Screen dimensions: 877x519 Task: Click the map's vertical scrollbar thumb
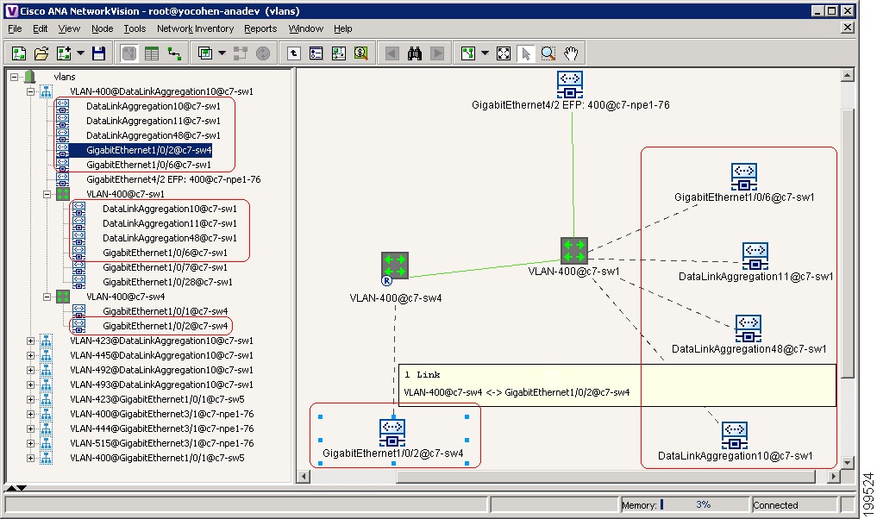(x=848, y=243)
